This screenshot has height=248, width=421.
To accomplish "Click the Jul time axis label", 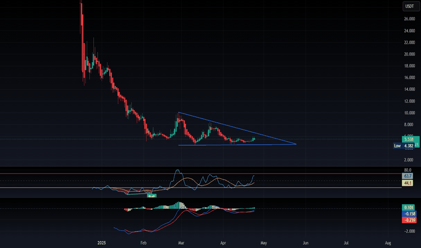I will point(346,243).
